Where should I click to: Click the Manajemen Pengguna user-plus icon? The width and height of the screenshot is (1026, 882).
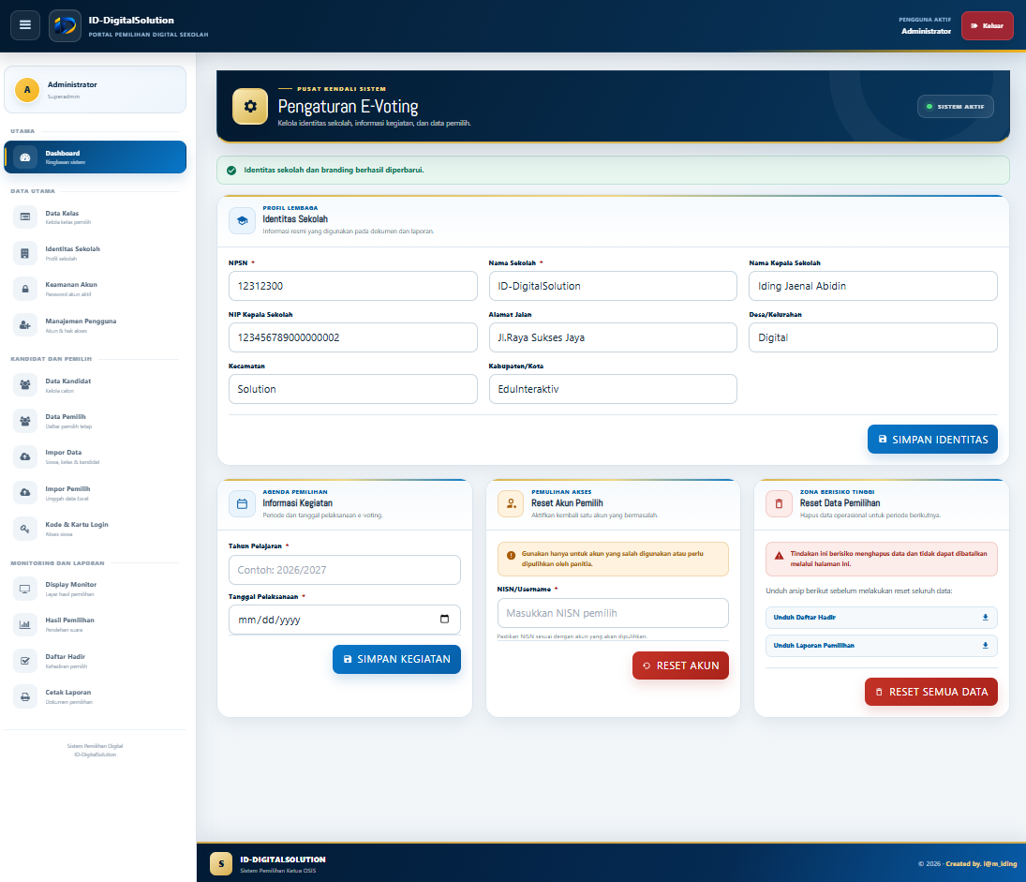25,325
